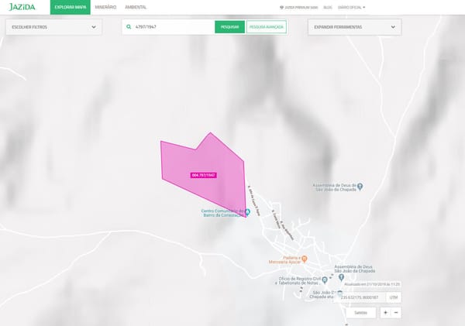Click the Jazida Premium diamond icon
This screenshot has width=465, height=326.
point(281,7)
